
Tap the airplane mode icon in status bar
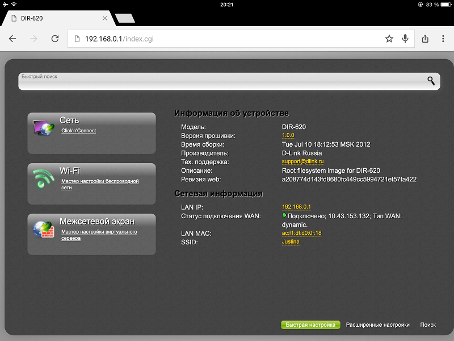tap(5, 5)
